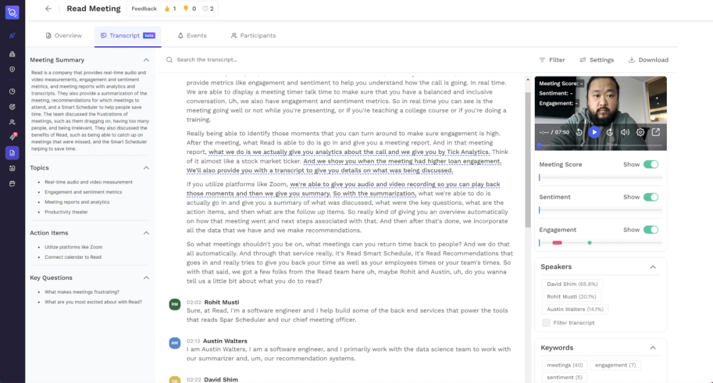Collapse the Topics section

(x=146, y=168)
